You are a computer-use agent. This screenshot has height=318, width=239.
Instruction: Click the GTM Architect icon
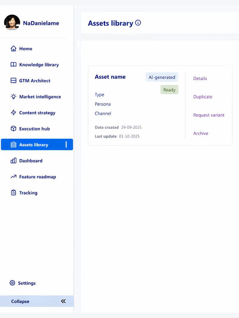[13, 81]
